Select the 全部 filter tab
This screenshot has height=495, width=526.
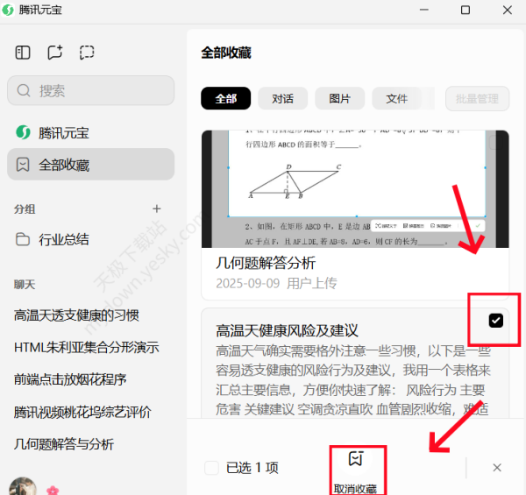pyautogui.click(x=225, y=99)
